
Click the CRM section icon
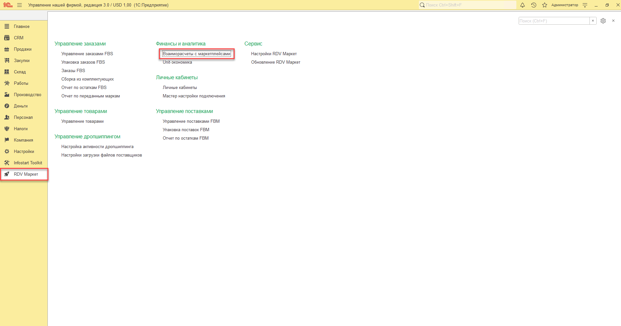tap(7, 38)
